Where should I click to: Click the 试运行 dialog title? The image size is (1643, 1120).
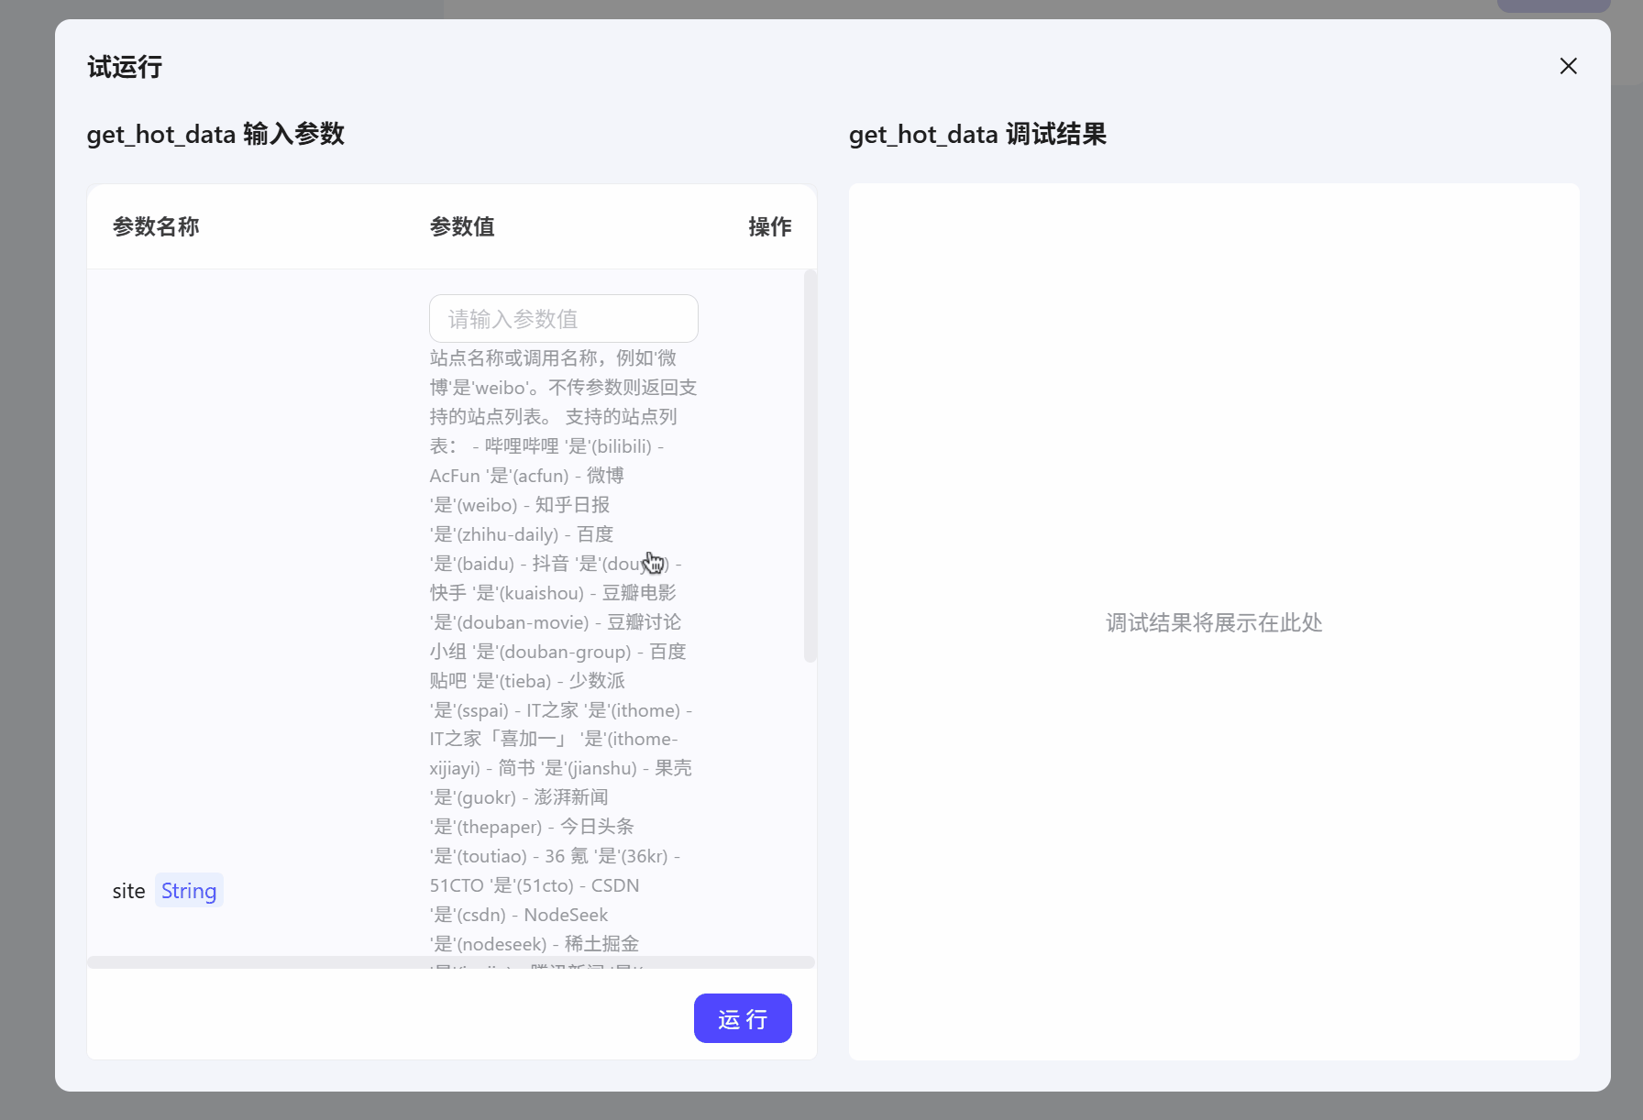pos(124,66)
